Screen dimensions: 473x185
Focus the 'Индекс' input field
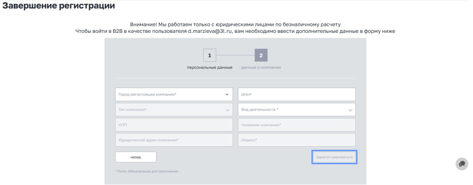point(297,140)
